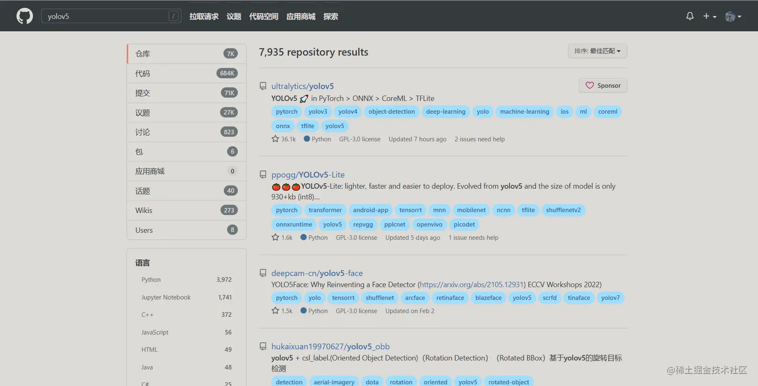758x386 pixels.
Task: Filter by Jupyter Notebook language
Action: [x=186, y=297]
